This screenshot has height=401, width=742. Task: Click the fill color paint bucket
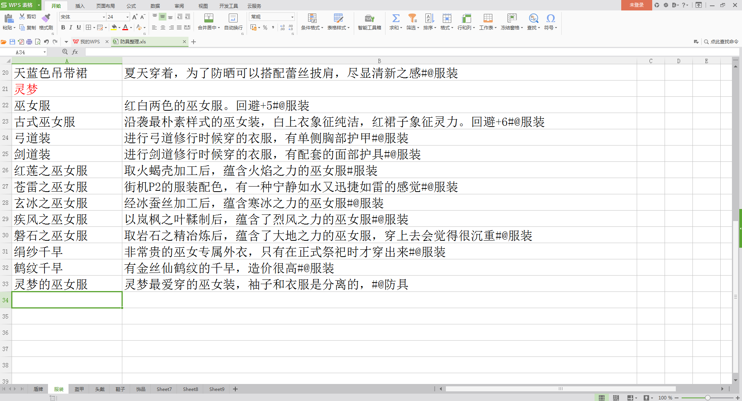pos(114,27)
